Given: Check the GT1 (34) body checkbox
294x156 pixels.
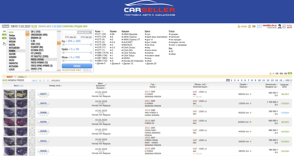Looking at the screenshot, I should [96, 34].
